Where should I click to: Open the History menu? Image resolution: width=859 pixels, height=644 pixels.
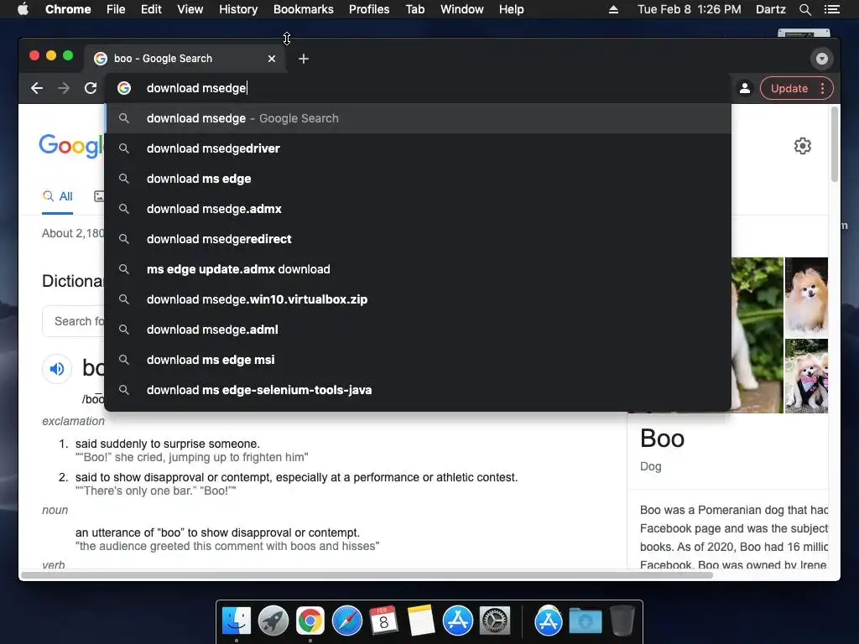point(238,9)
